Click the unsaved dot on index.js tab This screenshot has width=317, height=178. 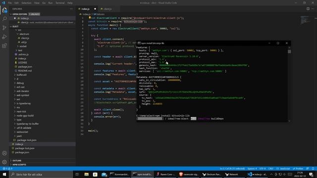coord(95,9)
